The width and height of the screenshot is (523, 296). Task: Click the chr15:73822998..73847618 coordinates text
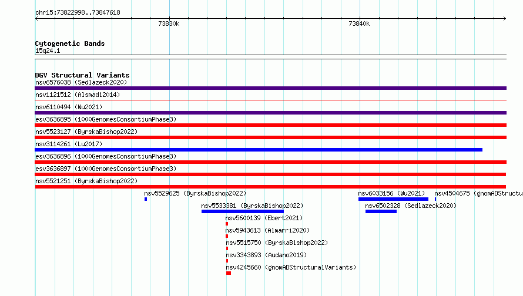coord(78,12)
